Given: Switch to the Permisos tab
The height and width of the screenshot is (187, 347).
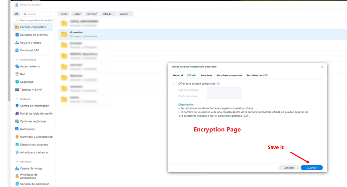Looking at the screenshot, I should click(x=206, y=75).
